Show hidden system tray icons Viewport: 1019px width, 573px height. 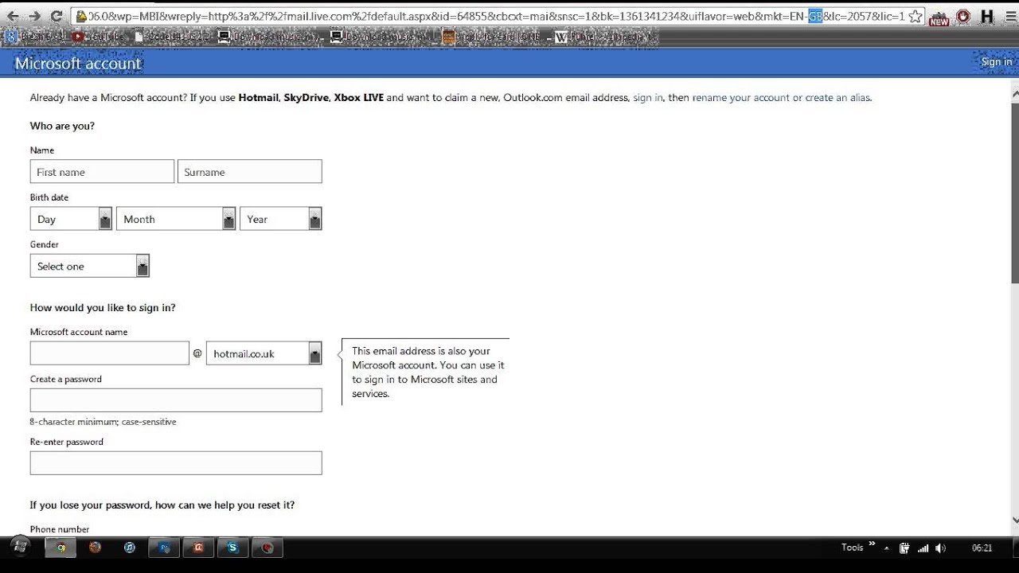pos(886,548)
